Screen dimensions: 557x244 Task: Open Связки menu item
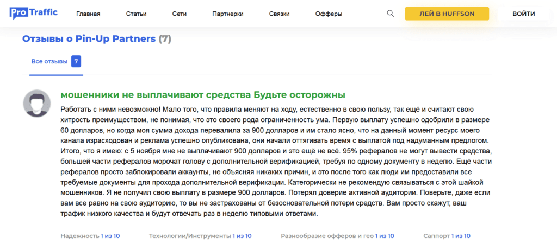(x=279, y=14)
